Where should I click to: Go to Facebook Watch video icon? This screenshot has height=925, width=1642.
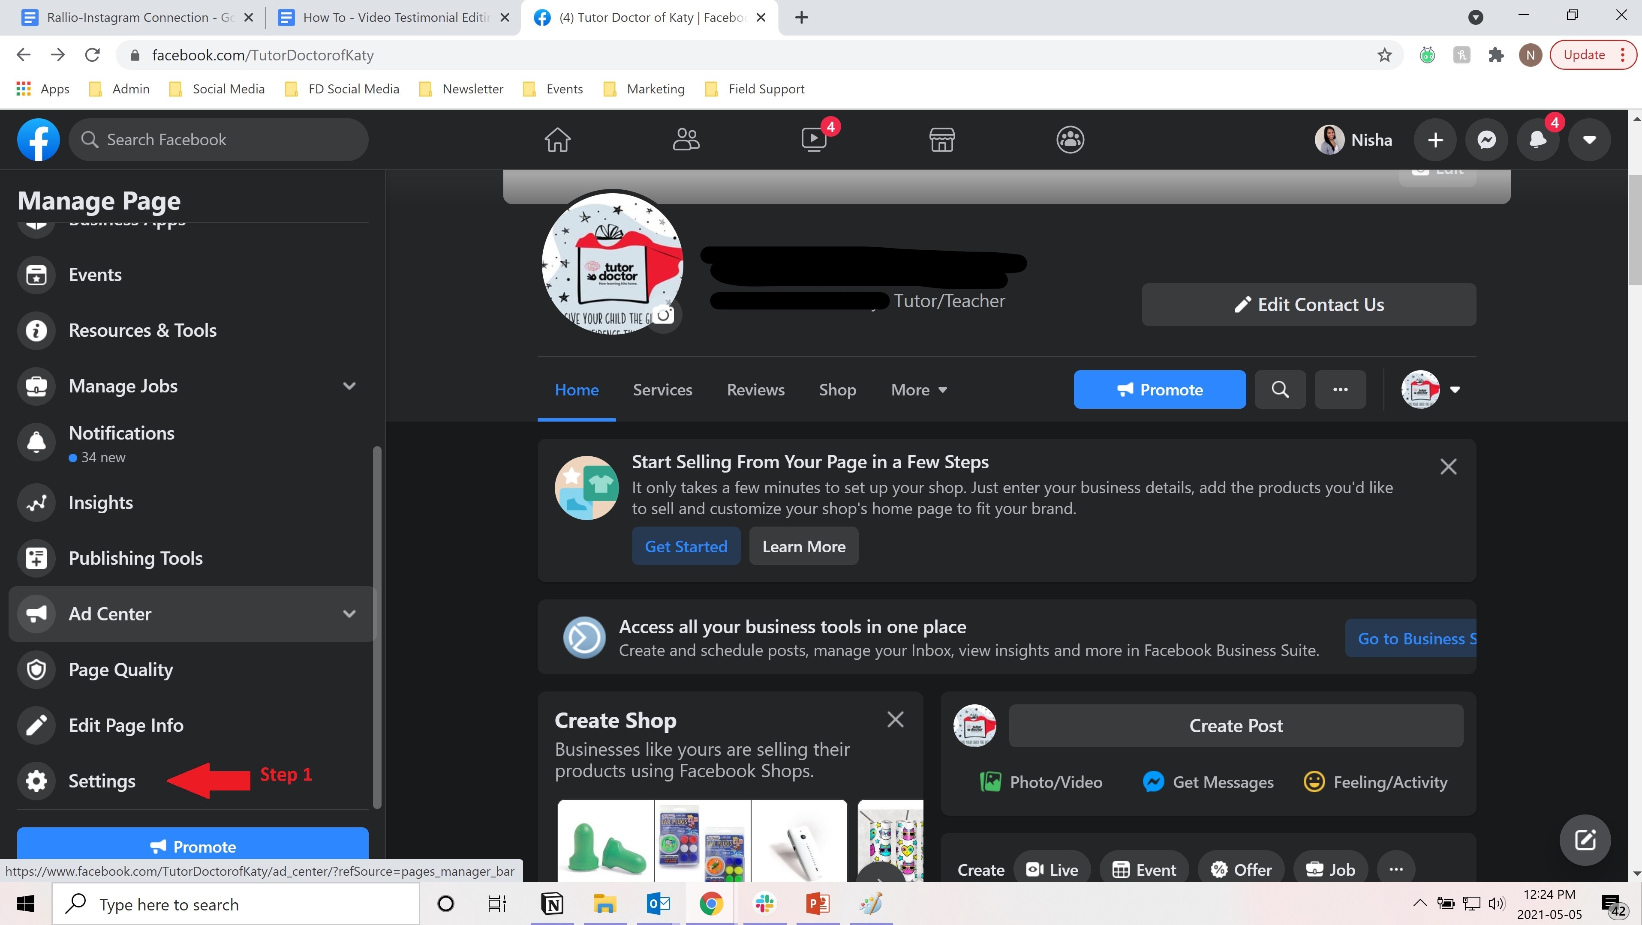point(814,140)
